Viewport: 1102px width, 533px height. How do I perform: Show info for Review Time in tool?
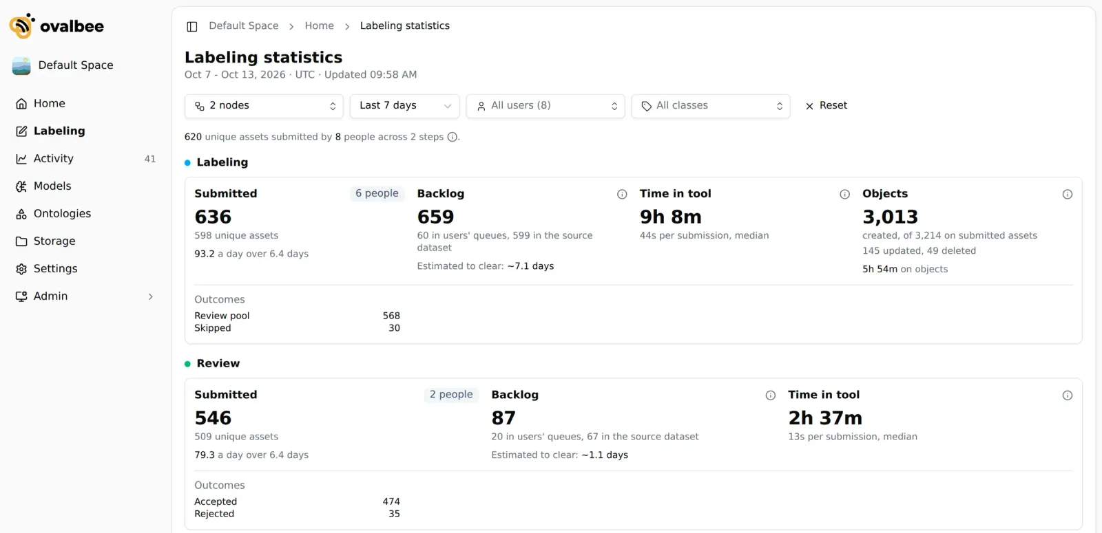click(x=1068, y=395)
